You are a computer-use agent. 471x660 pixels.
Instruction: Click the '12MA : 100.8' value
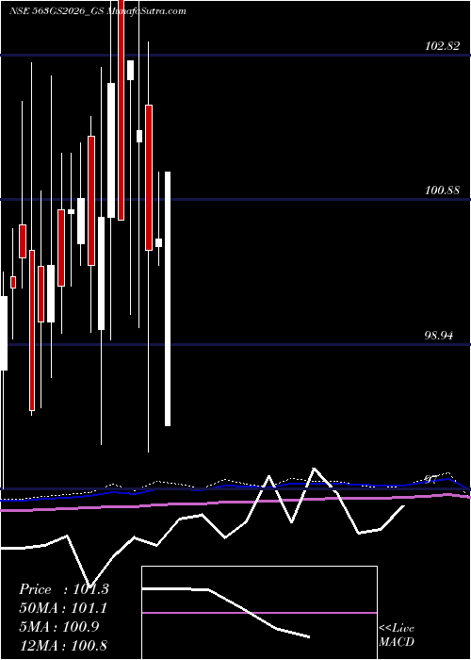(x=63, y=645)
